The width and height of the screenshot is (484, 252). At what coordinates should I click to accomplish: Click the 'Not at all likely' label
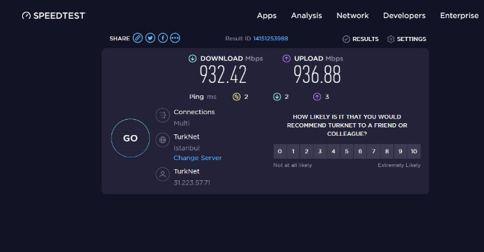point(292,165)
